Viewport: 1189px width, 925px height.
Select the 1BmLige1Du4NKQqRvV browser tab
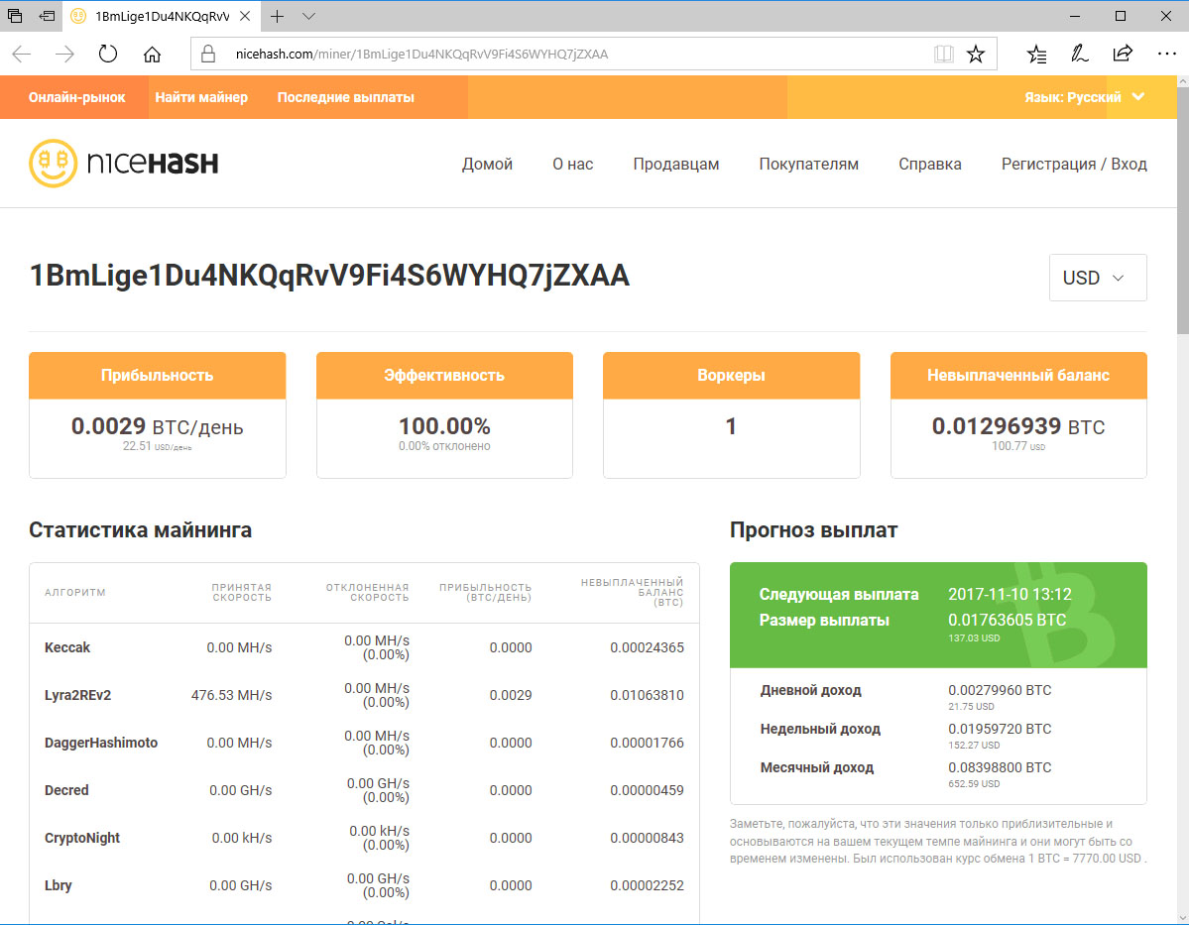click(162, 16)
